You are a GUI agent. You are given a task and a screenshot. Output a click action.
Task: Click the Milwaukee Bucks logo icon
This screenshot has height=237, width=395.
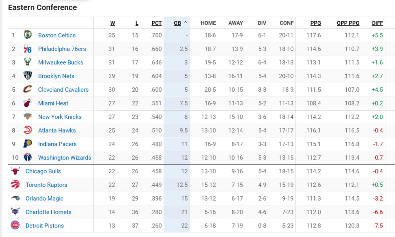point(28,62)
